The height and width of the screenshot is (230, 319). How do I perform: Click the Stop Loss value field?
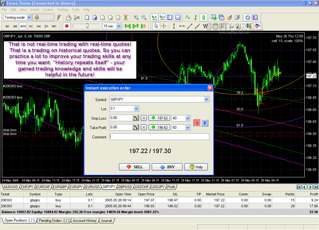[121, 118]
